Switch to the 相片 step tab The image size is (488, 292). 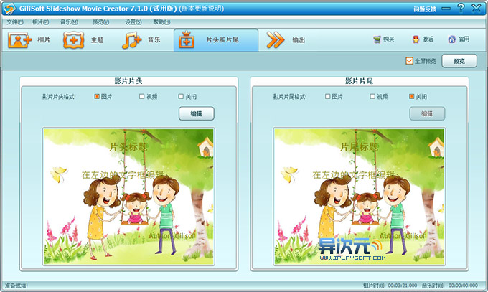pyautogui.click(x=29, y=40)
